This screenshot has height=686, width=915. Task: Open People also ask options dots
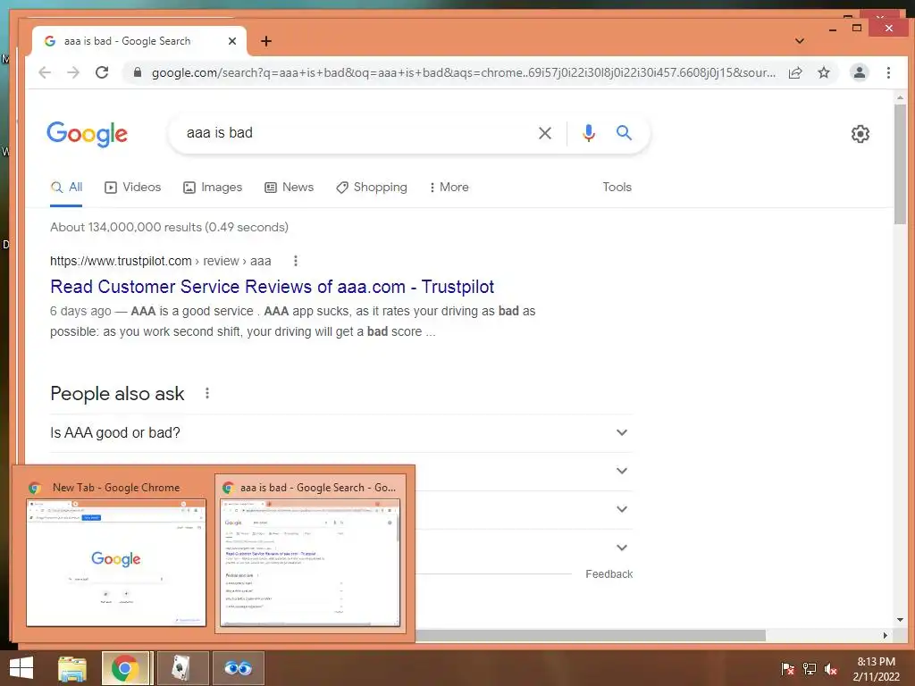tap(207, 393)
